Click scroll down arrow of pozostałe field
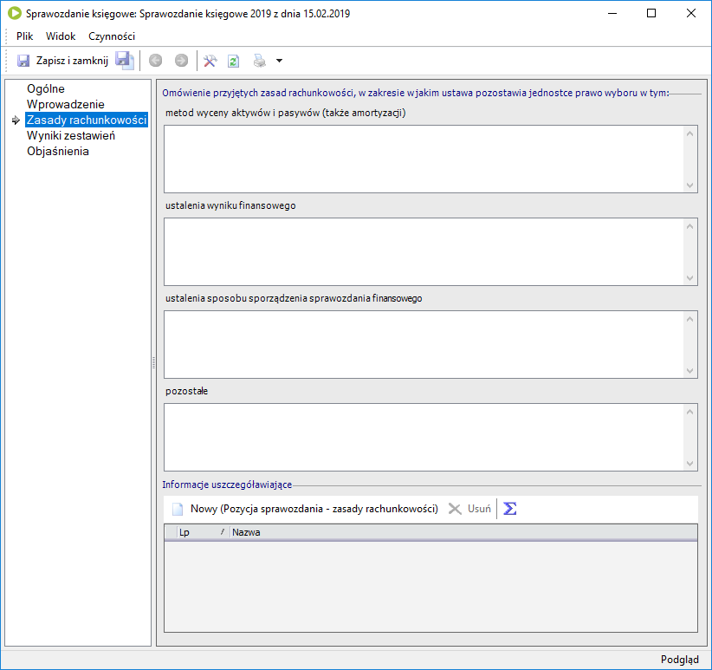 (690, 464)
